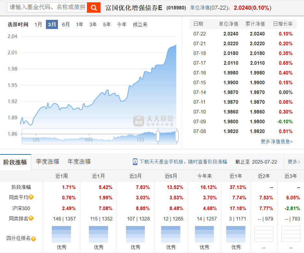Click the 近3月 return 7.83%

143,187
